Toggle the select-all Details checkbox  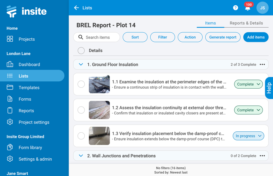(x=81, y=51)
